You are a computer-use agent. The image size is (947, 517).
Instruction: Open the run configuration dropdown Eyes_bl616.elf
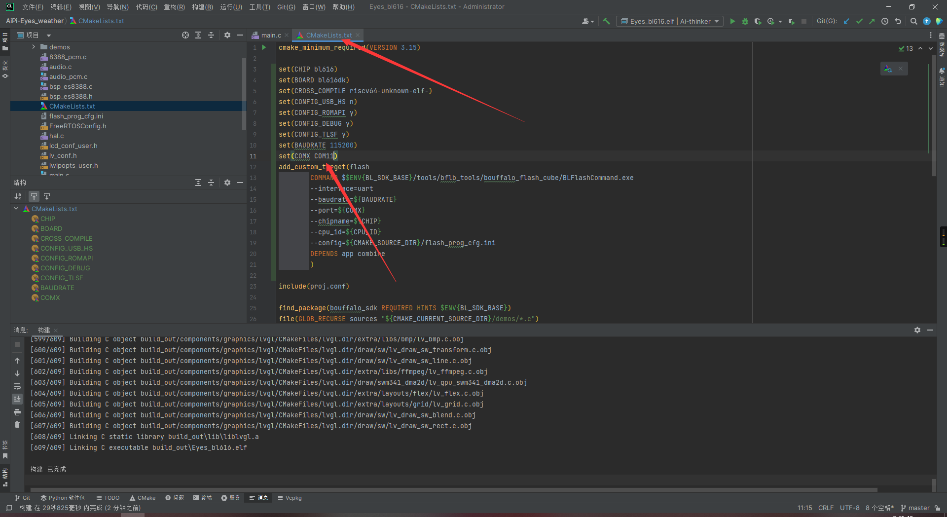[669, 21]
